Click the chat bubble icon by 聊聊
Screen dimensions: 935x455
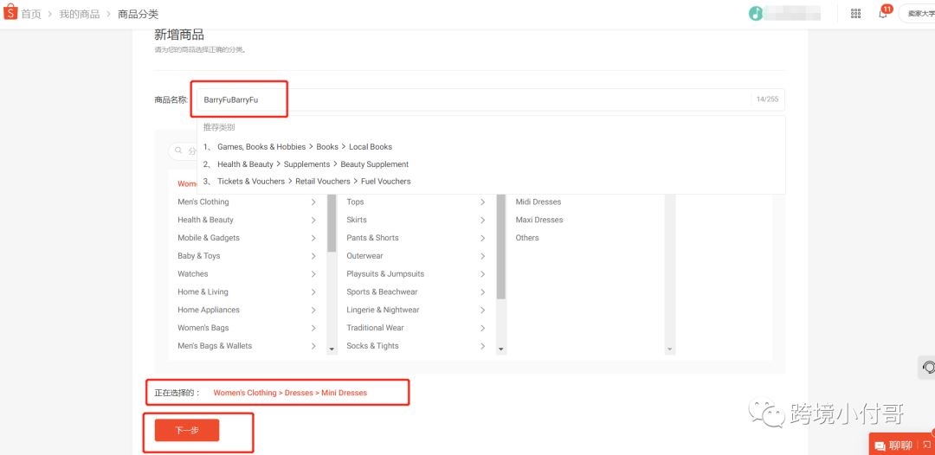click(x=880, y=445)
